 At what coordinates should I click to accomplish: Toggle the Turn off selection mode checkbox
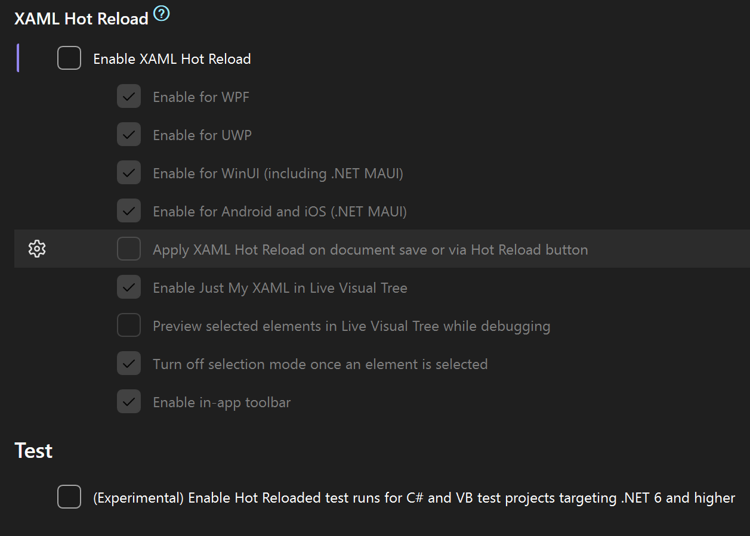[x=129, y=364]
